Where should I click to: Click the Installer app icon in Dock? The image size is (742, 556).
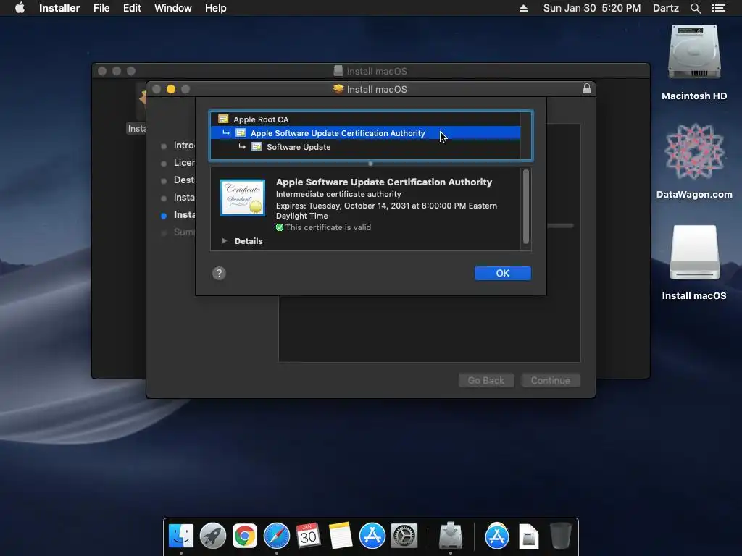click(451, 536)
